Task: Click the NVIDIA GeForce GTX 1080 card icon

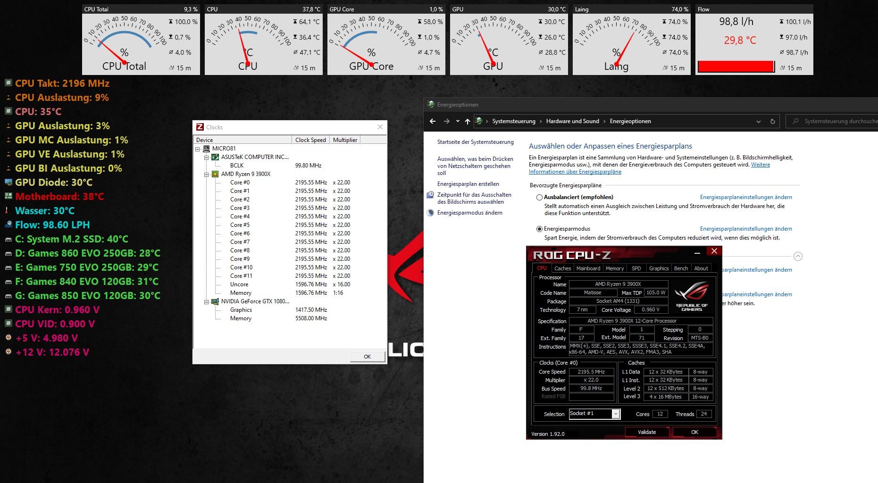Action: [215, 301]
